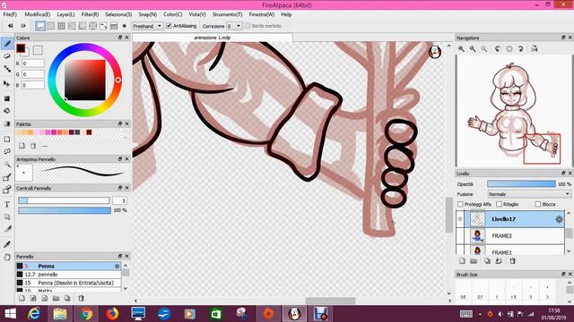Zoom out on Navigator panel
The height and width of the screenshot is (322, 574).
coord(473,48)
